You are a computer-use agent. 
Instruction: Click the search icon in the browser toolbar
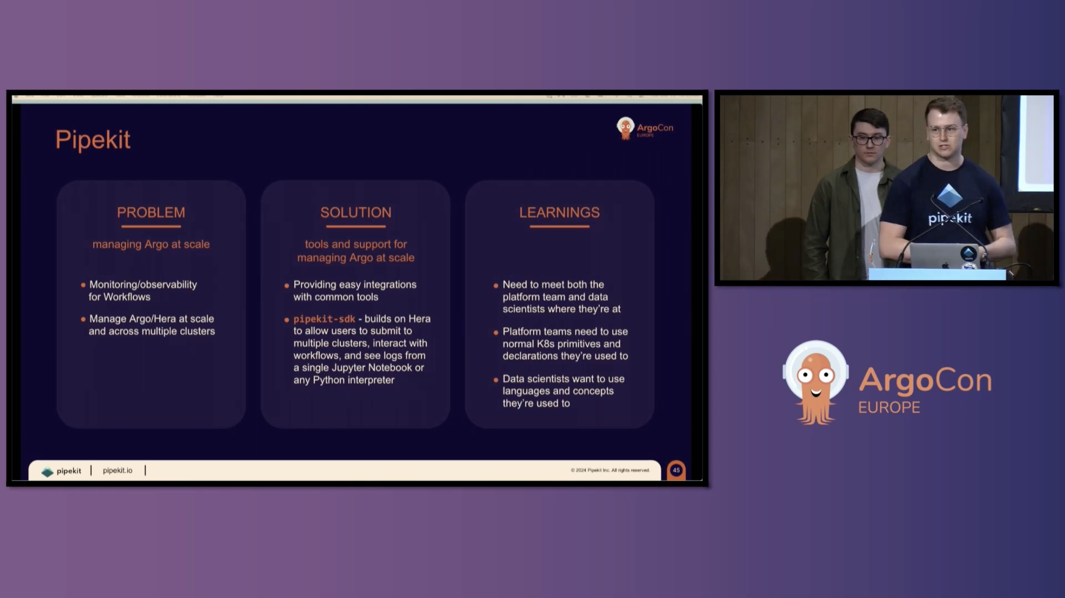(629, 96)
